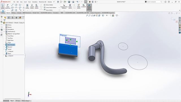
Task: Click the Save icon
Action: [69, 2]
